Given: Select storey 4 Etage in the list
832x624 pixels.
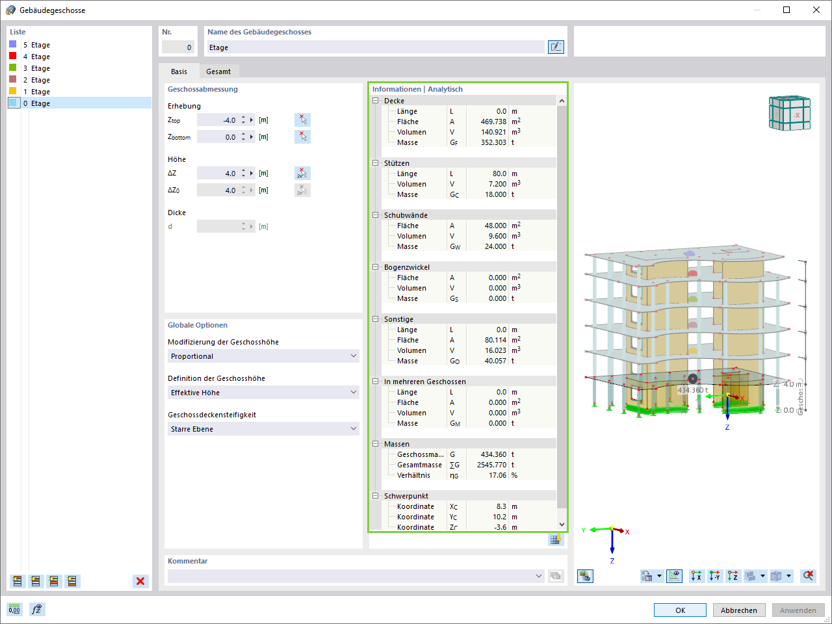Looking at the screenshot, I should coord(79,57).
